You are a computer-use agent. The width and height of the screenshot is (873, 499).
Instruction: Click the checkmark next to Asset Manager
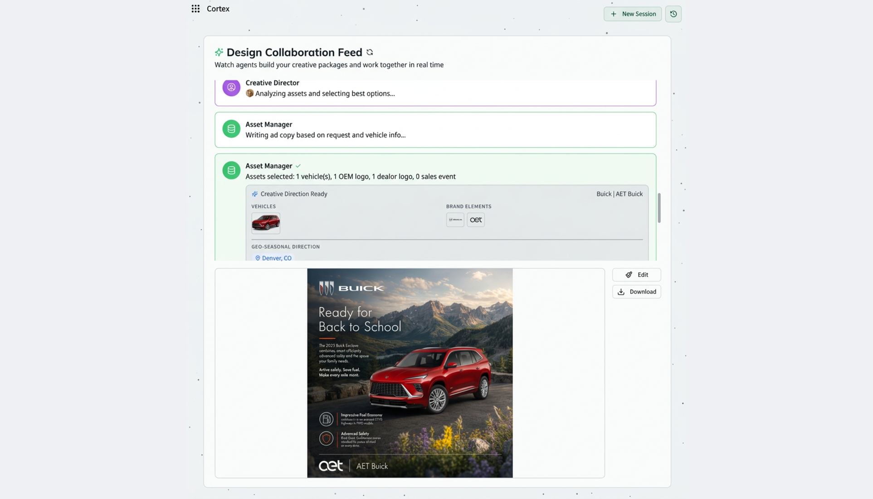pos(298,166)
